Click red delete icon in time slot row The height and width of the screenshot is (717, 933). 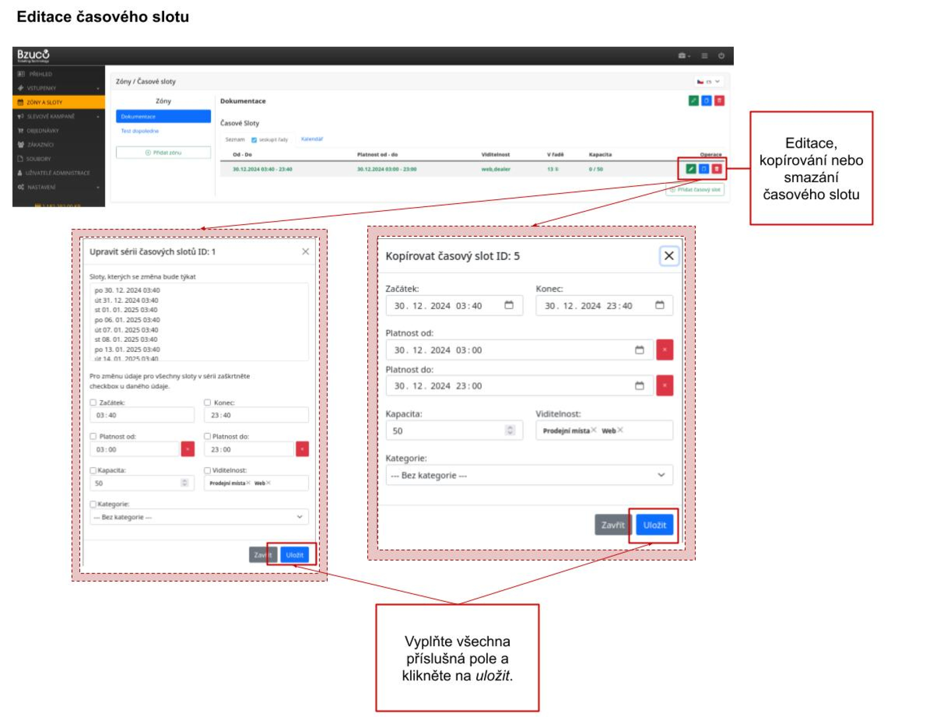pos(716,169)
